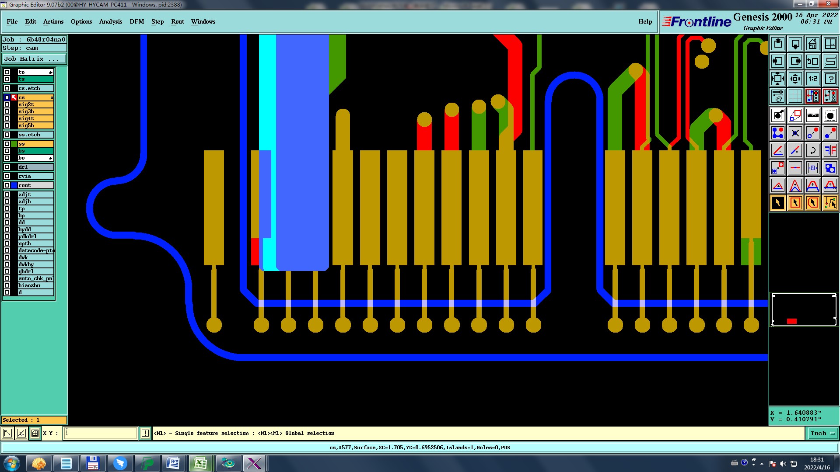Enable the drl layer checkbox
Image resolution: width=840 pixels, height=472 pixels.
(x=7, y=167)
